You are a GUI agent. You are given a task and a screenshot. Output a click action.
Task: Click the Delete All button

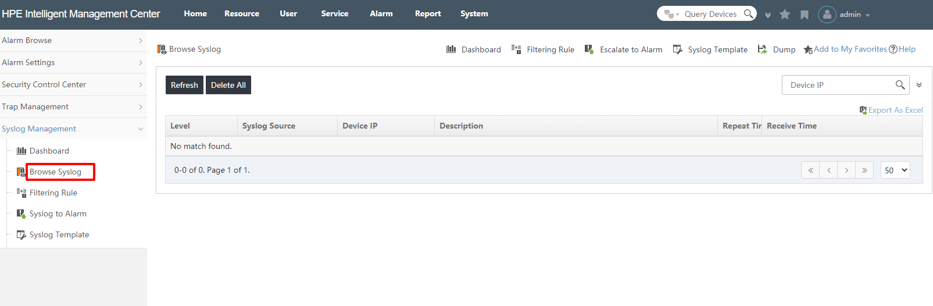[x=228, y=85]
